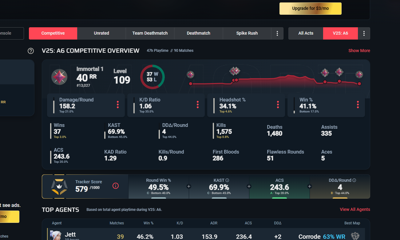Click the Aces value 5
The width and height of the screenshot is (400, 240).
point(323,158)
